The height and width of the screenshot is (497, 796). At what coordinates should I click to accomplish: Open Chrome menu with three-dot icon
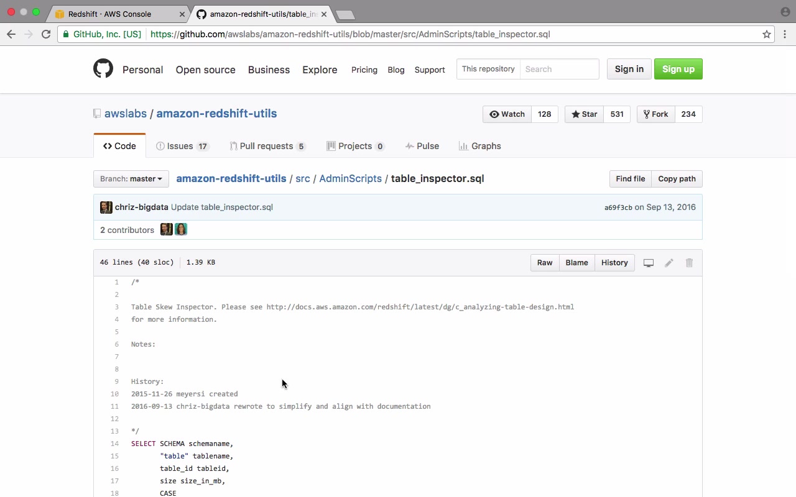coord(785,34)
